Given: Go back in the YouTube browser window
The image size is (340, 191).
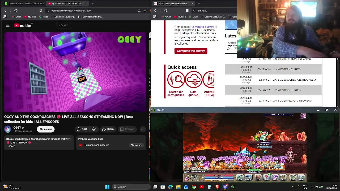Looking at the screenshot, I should (x=5, y=11).
